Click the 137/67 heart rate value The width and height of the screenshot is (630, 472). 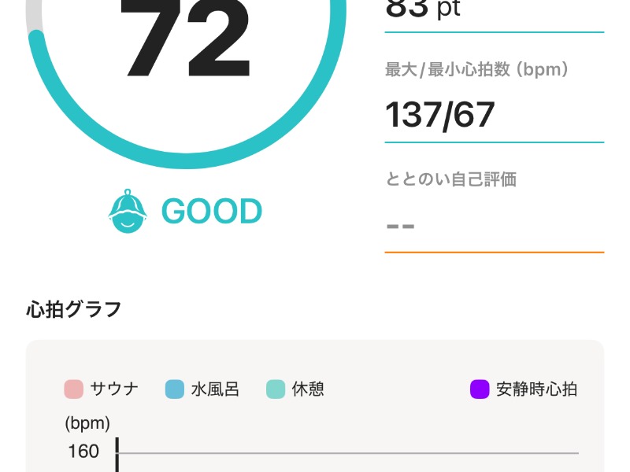point(439,115)
